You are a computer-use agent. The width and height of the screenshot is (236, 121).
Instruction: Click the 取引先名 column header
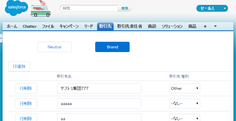(x=64, y=76)
